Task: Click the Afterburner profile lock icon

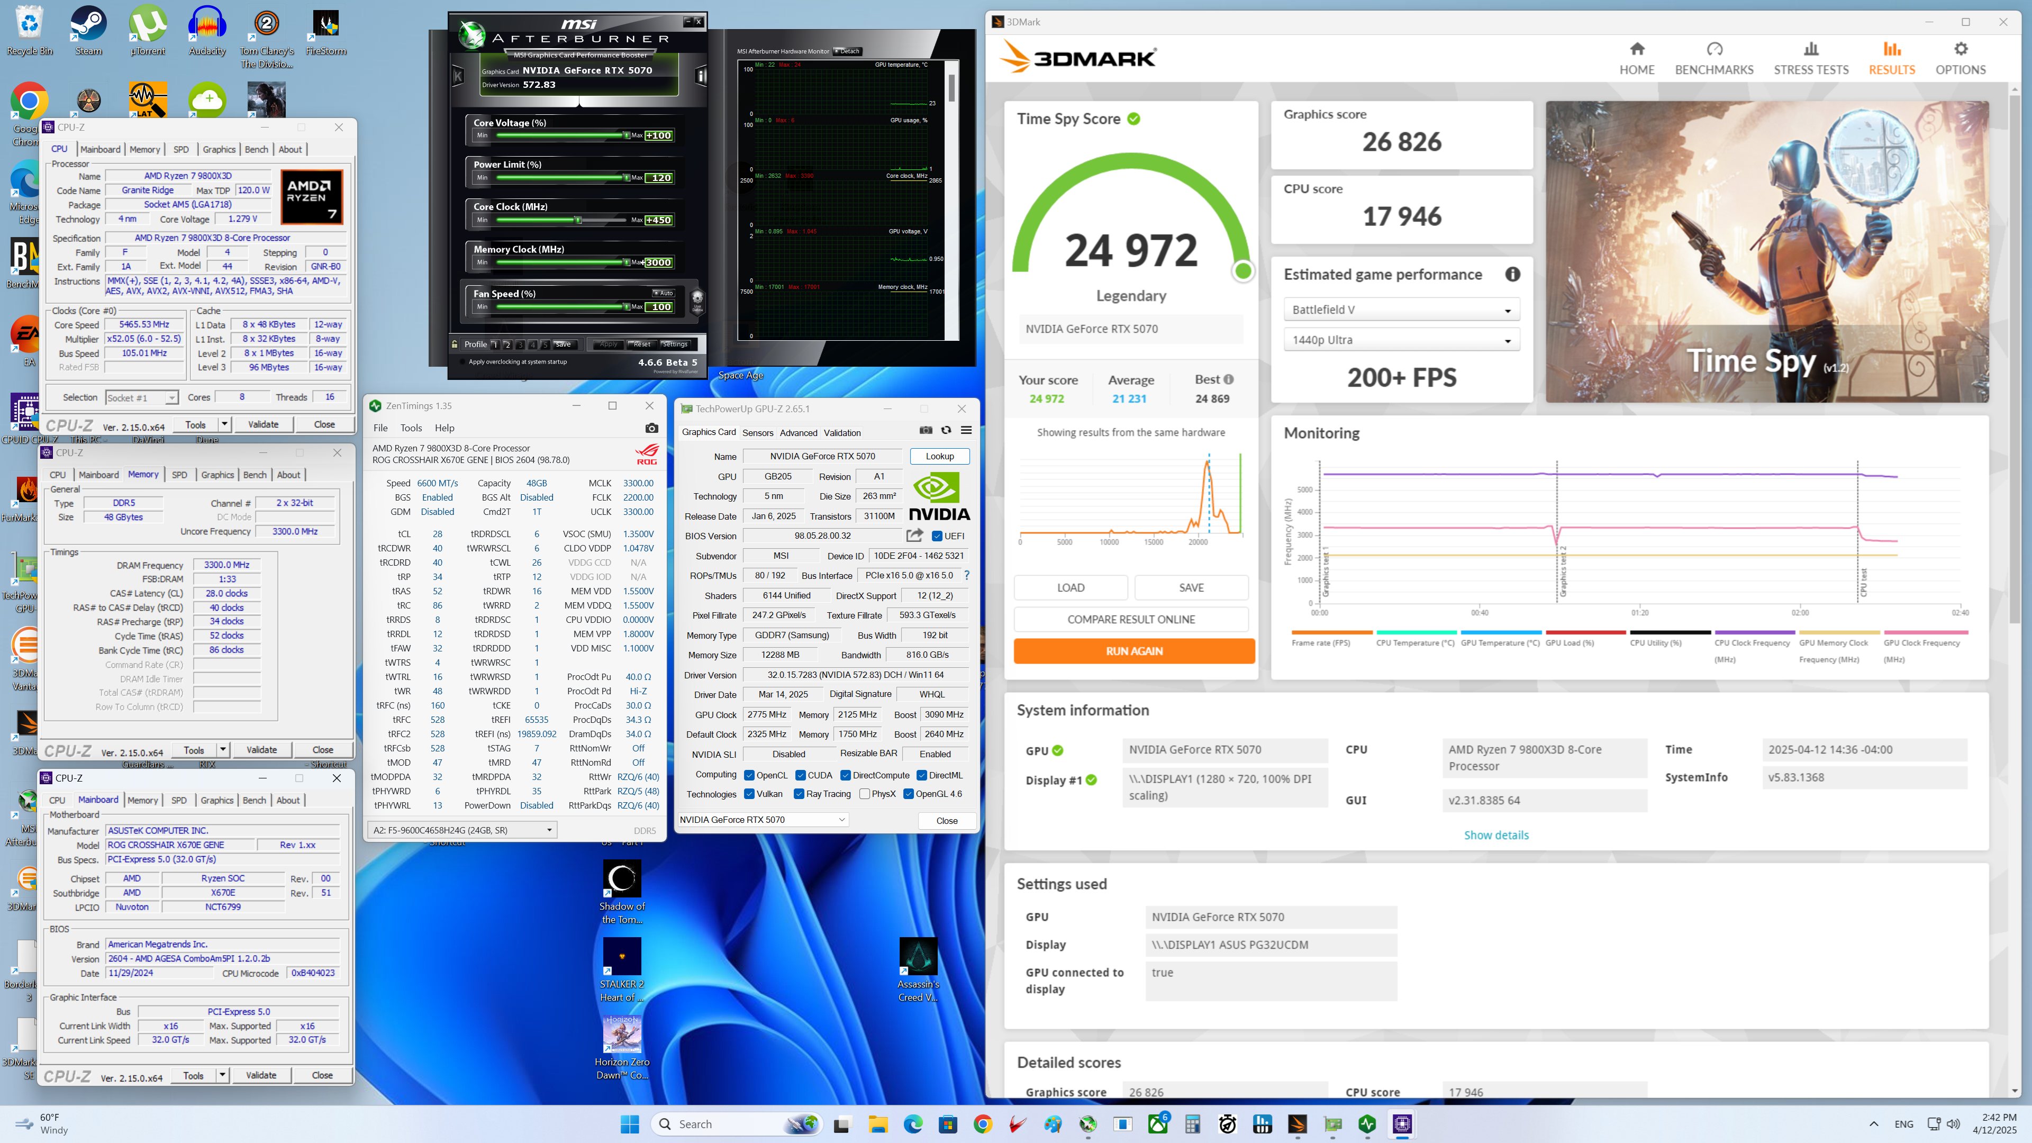Action: [455, 344]
